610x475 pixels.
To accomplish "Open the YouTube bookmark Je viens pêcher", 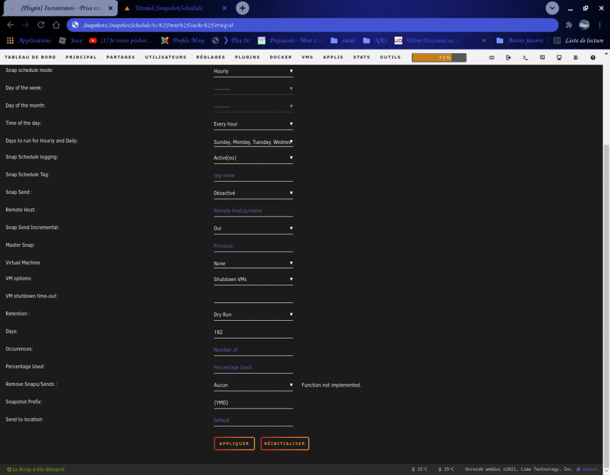I will pos(121,40).
